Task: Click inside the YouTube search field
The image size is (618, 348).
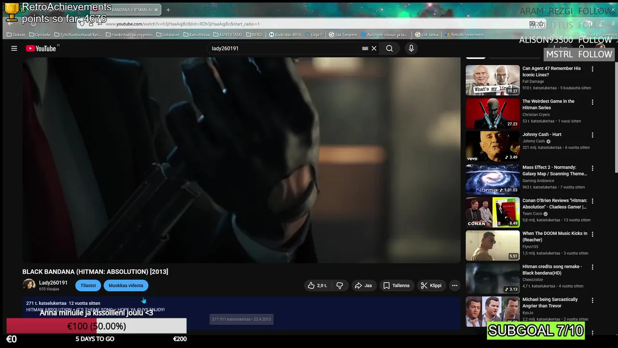Action: (x=285, y=48)
